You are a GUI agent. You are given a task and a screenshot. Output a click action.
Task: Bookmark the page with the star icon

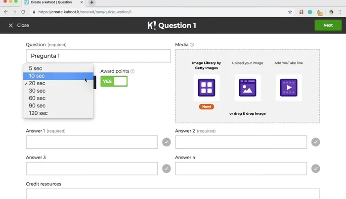[x=290, y=12]
